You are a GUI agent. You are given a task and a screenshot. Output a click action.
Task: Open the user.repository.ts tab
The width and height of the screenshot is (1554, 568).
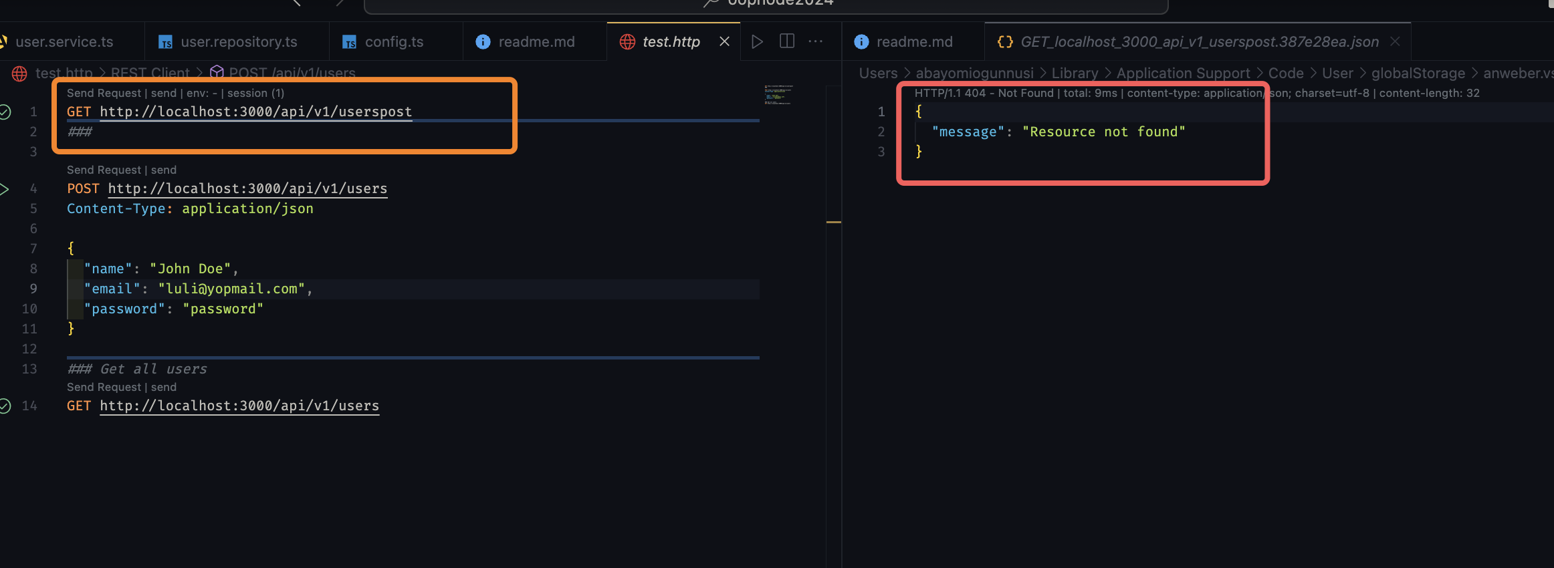(x=237, y=41)
